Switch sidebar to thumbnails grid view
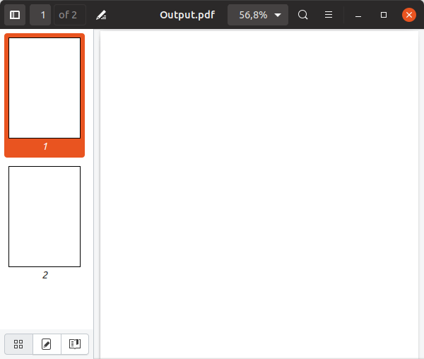 19,344
